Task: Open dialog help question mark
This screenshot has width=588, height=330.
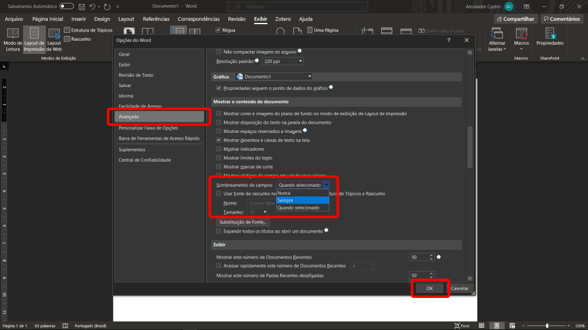Action: click(448, 40)
